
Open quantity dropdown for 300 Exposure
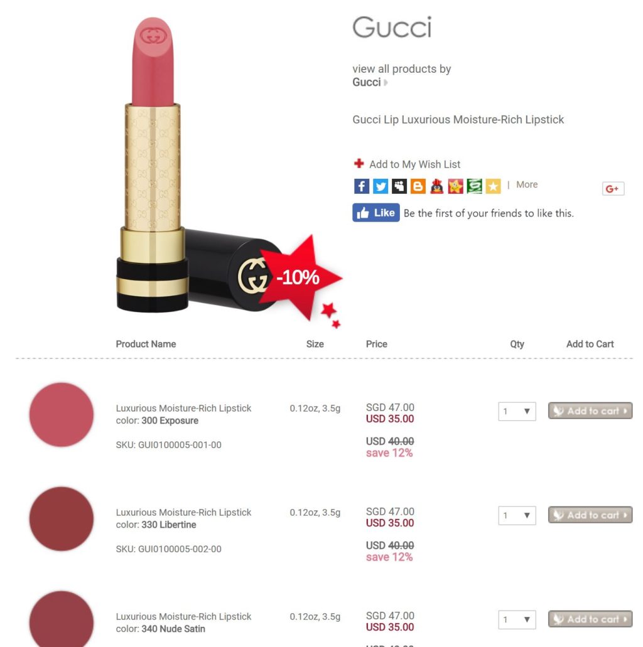coord(517,412)
